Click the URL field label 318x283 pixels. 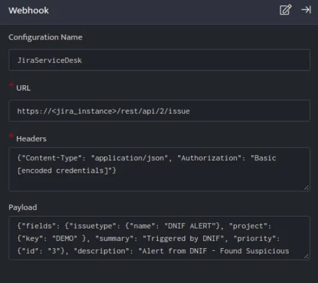pos(23,88)
